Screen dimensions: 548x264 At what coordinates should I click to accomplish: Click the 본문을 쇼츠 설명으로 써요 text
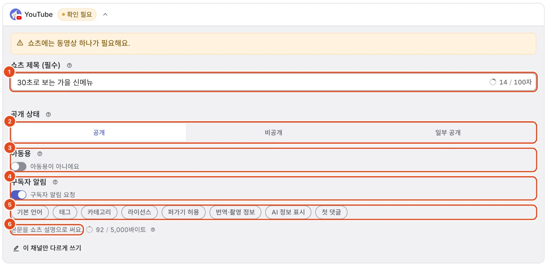coord(47,230)
